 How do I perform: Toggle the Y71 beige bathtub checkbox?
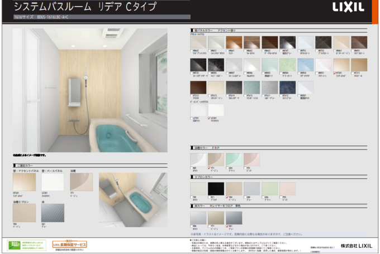tap(209, 167)
